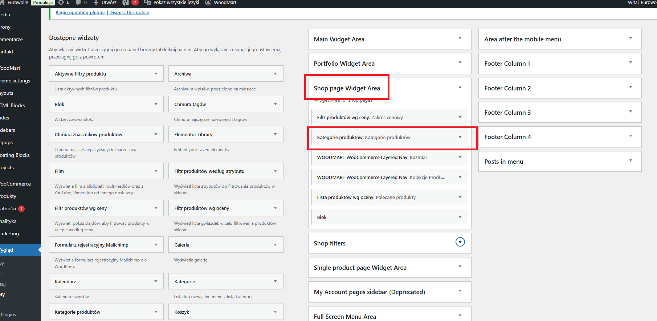The image size is (657, 321).
Task: Expand the Footer Column 4 panel
Action: click(x=560, y=137)
